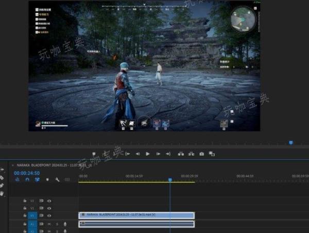The height and width of the screenshot is (233, 309).
Task: Close the NARAKA BLADEPOINT sequence tab
Action: (13, 165)
